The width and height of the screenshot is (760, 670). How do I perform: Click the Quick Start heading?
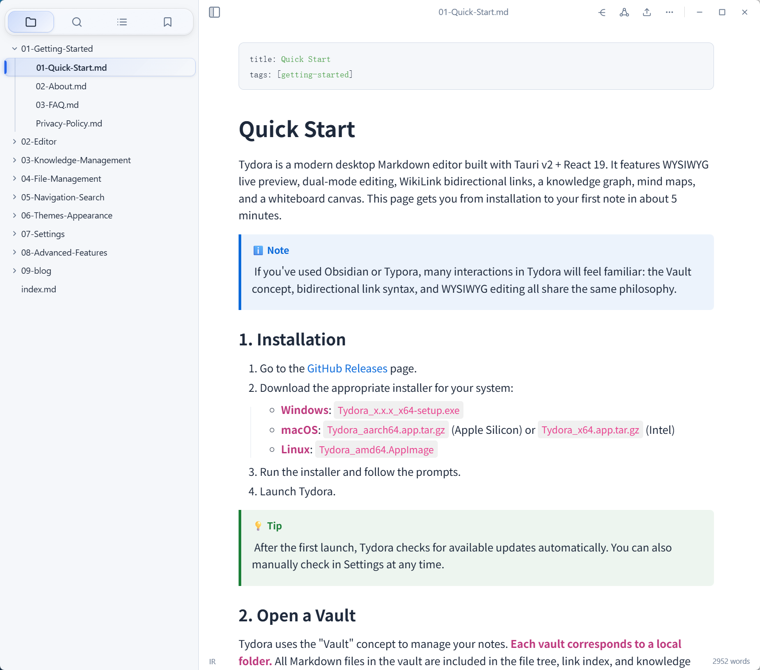(x=297, y=130)
